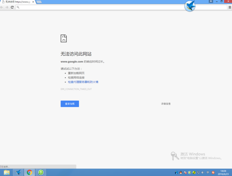This screenshot has height=176, width=232.
Task: Click the search magnifier in address bar
Action: pos(18,7)
